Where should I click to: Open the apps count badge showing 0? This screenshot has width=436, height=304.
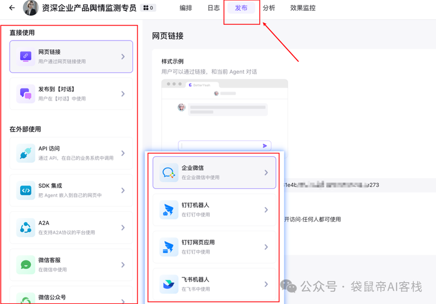(148, 8)
